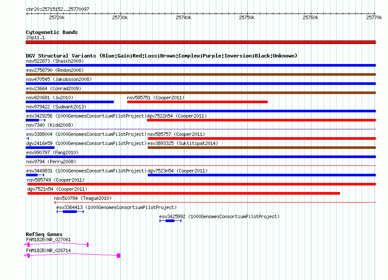This screenshot has height=280, width=388.
Task: Click the FAM182B NR_026714 gene model
Action: click(x=72, y=255)
